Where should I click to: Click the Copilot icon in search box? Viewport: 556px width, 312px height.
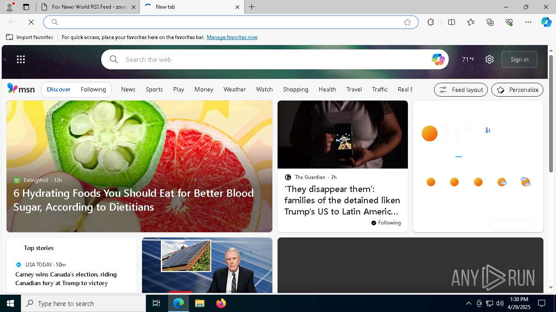point(438,59)
